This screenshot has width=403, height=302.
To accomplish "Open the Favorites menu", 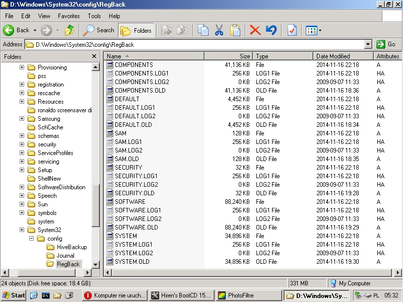I will click(69, 16).
